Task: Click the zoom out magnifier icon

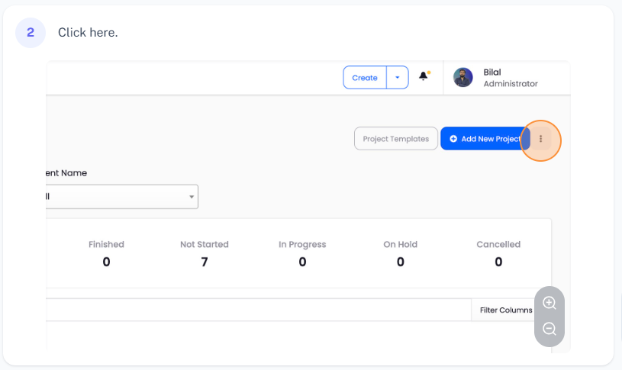Action: coord(549,330)
